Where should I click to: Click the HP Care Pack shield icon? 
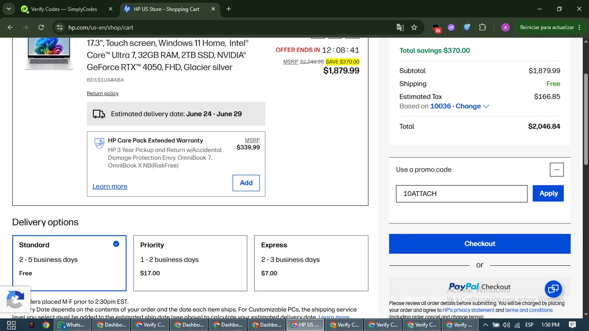99,143
